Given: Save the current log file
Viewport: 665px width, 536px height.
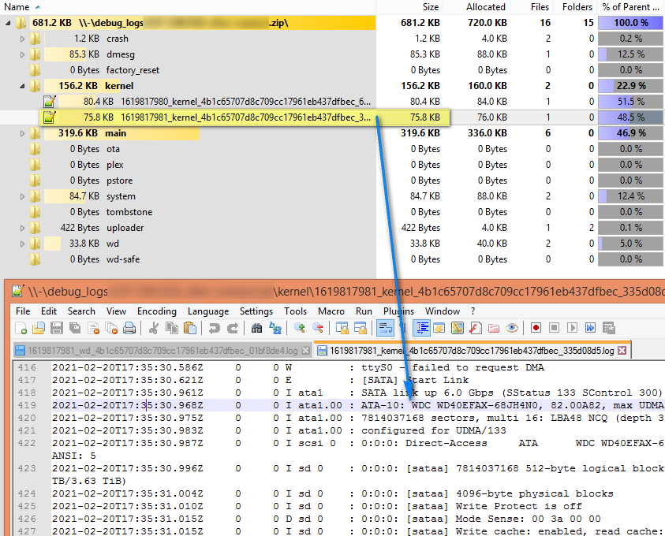Looking at the screenshot, I should click(57, 328).
